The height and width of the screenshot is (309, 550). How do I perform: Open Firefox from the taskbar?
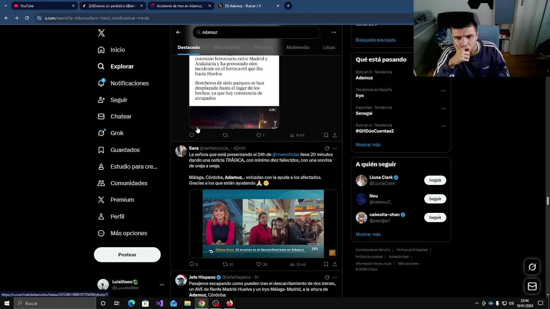point(230,303)
